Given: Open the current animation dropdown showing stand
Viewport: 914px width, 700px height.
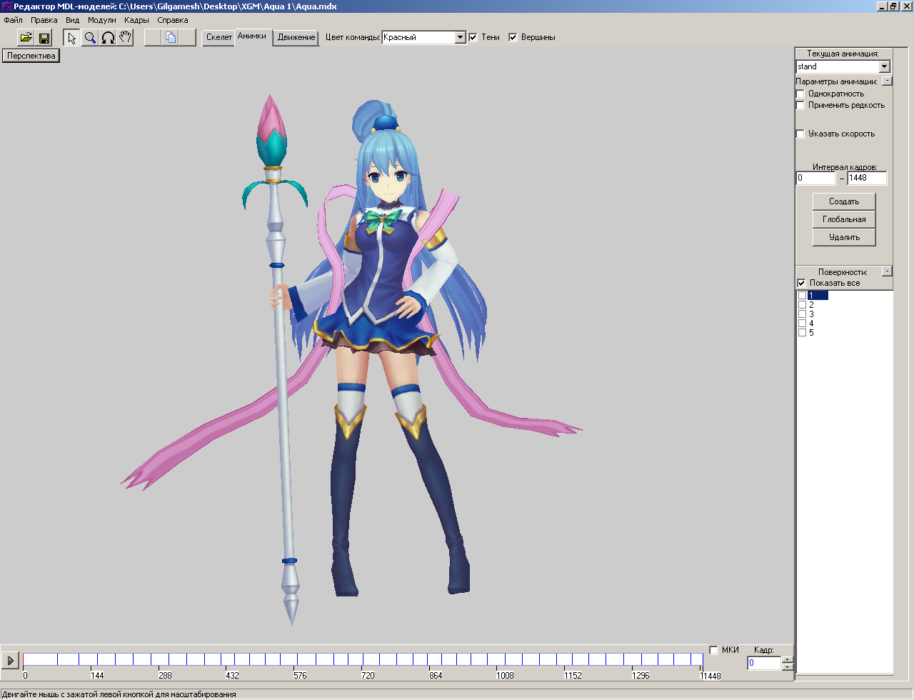Looking at the screenshot, I should coord(884,66).
